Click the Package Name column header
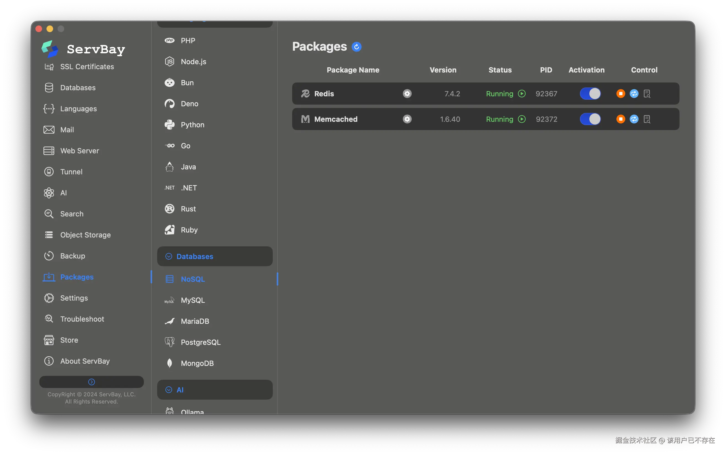This screenshot has height=455, width=726. point(353,70)
